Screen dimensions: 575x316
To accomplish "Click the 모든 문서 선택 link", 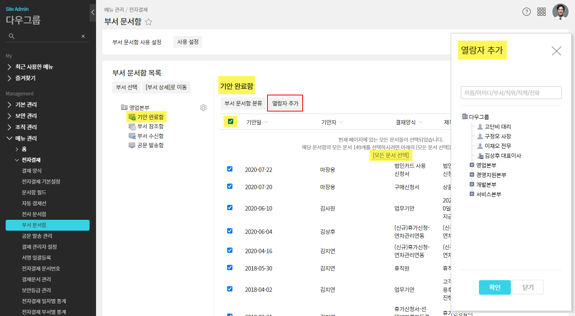I will 391,155.
